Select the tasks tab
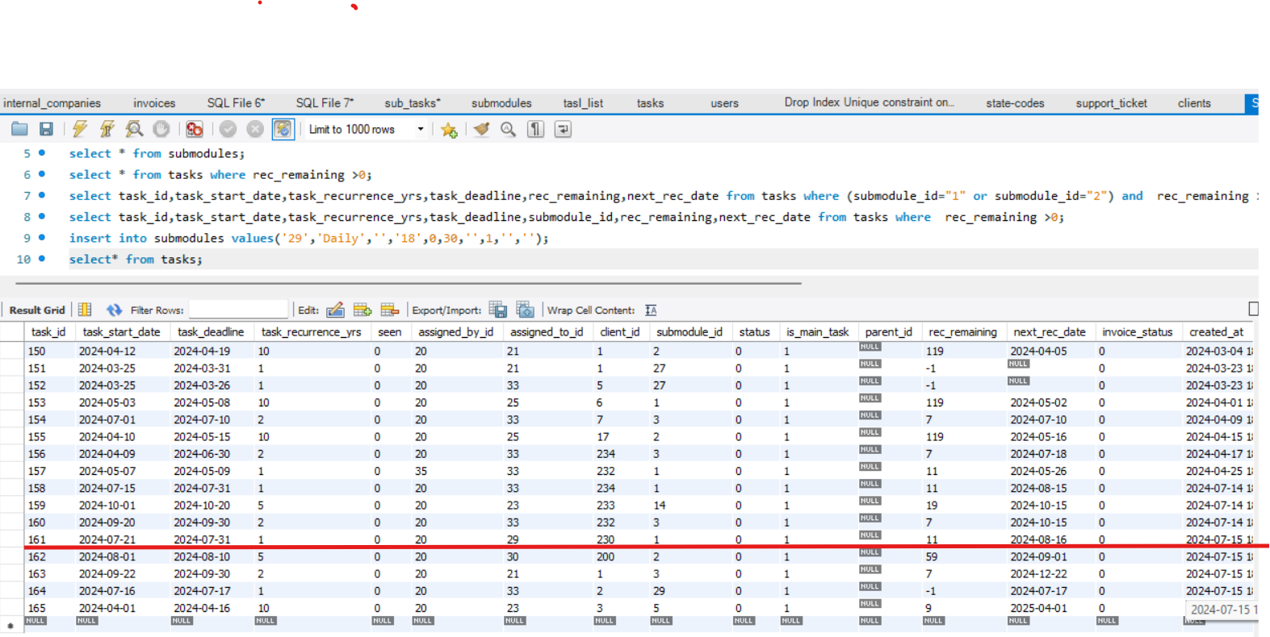This screenshot has width=1270, height=637. pyautogui.click(x=650, y=103)
